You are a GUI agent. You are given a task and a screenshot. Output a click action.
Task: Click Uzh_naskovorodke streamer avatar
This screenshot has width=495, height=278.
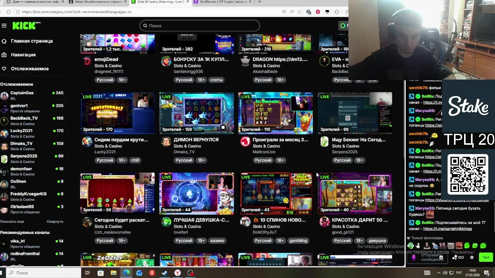point(87,222)
